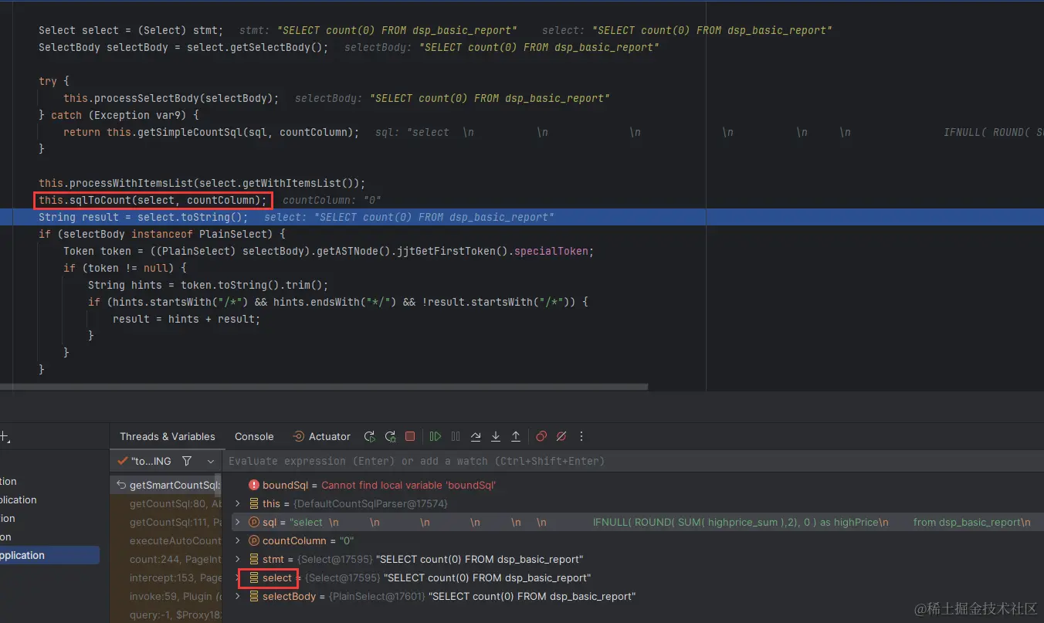
Task: Click the line 'this.processWithItemsList(select.getWithItemsList());'
Action: click(x=202, y=184)
